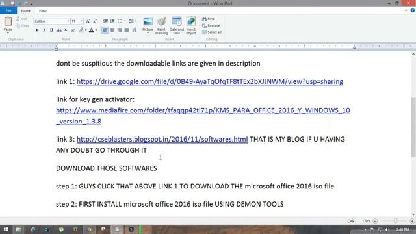The height and width of the screenshot is (234, 416).
Task: Center align the text
Action: (112, 31)
